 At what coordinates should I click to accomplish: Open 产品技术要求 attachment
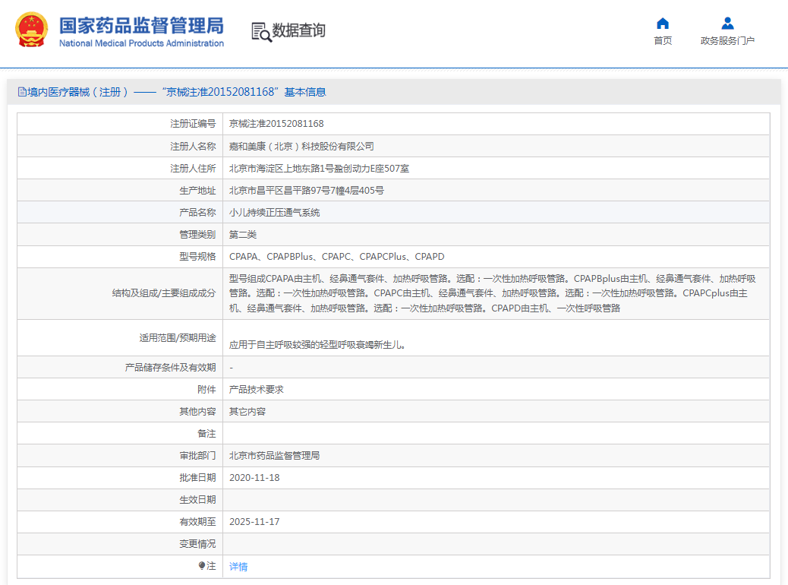coord(256,390)
